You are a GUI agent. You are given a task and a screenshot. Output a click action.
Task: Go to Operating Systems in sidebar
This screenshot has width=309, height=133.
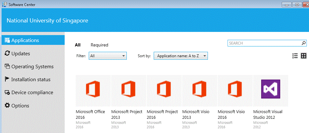coord(32,67)
